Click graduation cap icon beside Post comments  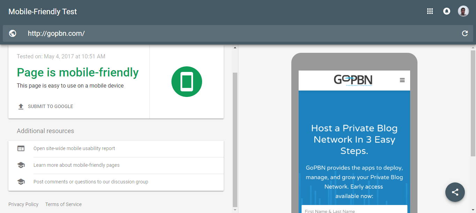21,182
